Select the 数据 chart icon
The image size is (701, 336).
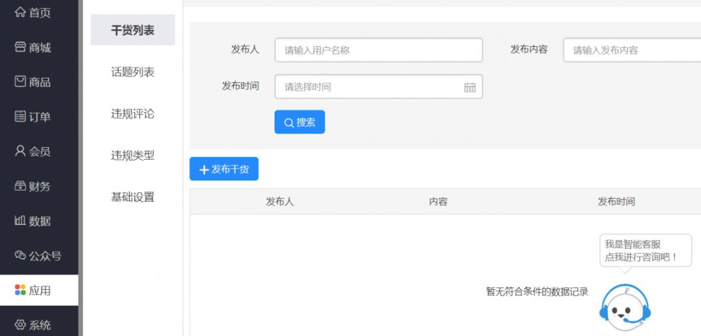click(20, 221)
